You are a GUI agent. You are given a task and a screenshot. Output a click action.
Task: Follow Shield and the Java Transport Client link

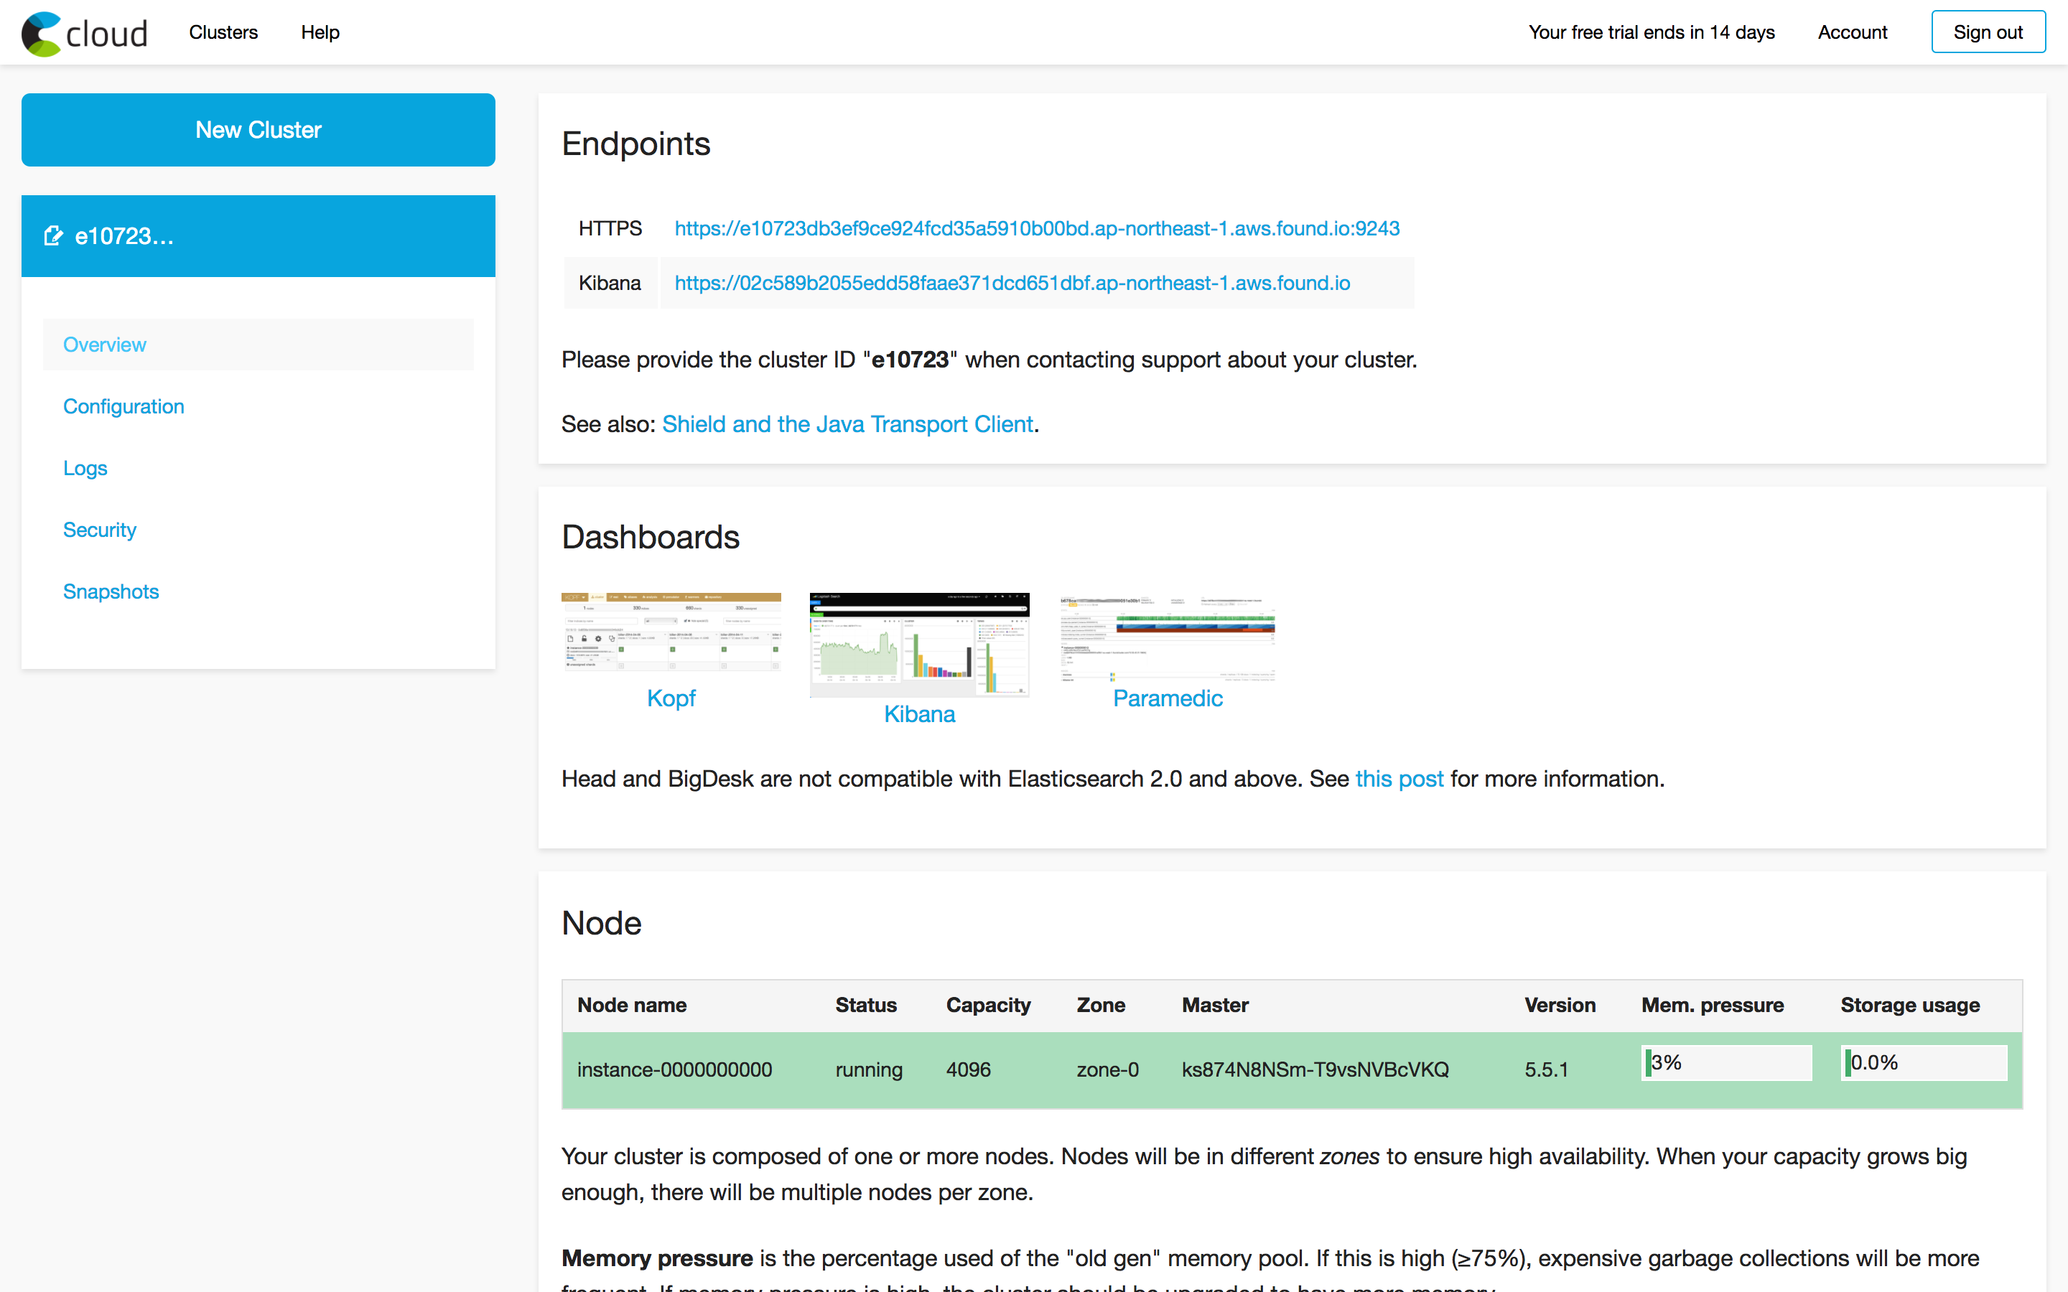(848, 423)
